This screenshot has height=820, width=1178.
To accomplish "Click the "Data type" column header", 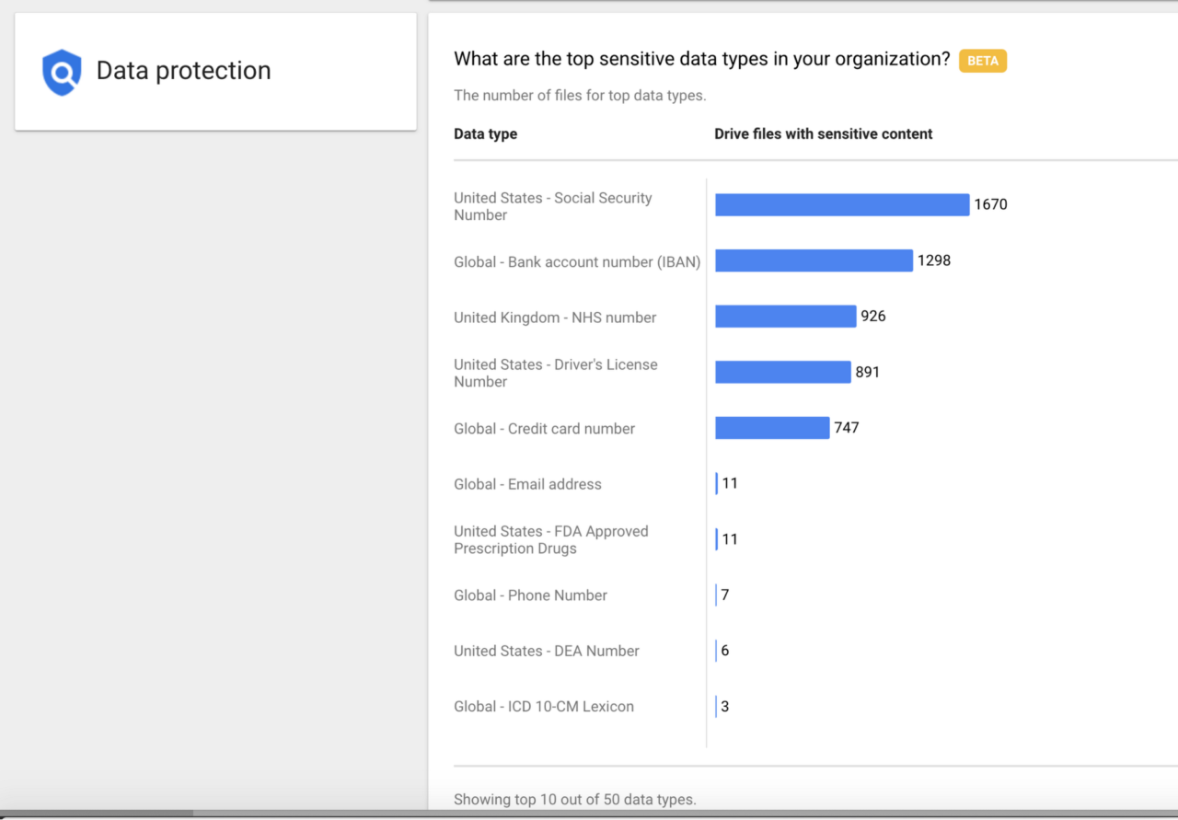I will pos(485,134).
